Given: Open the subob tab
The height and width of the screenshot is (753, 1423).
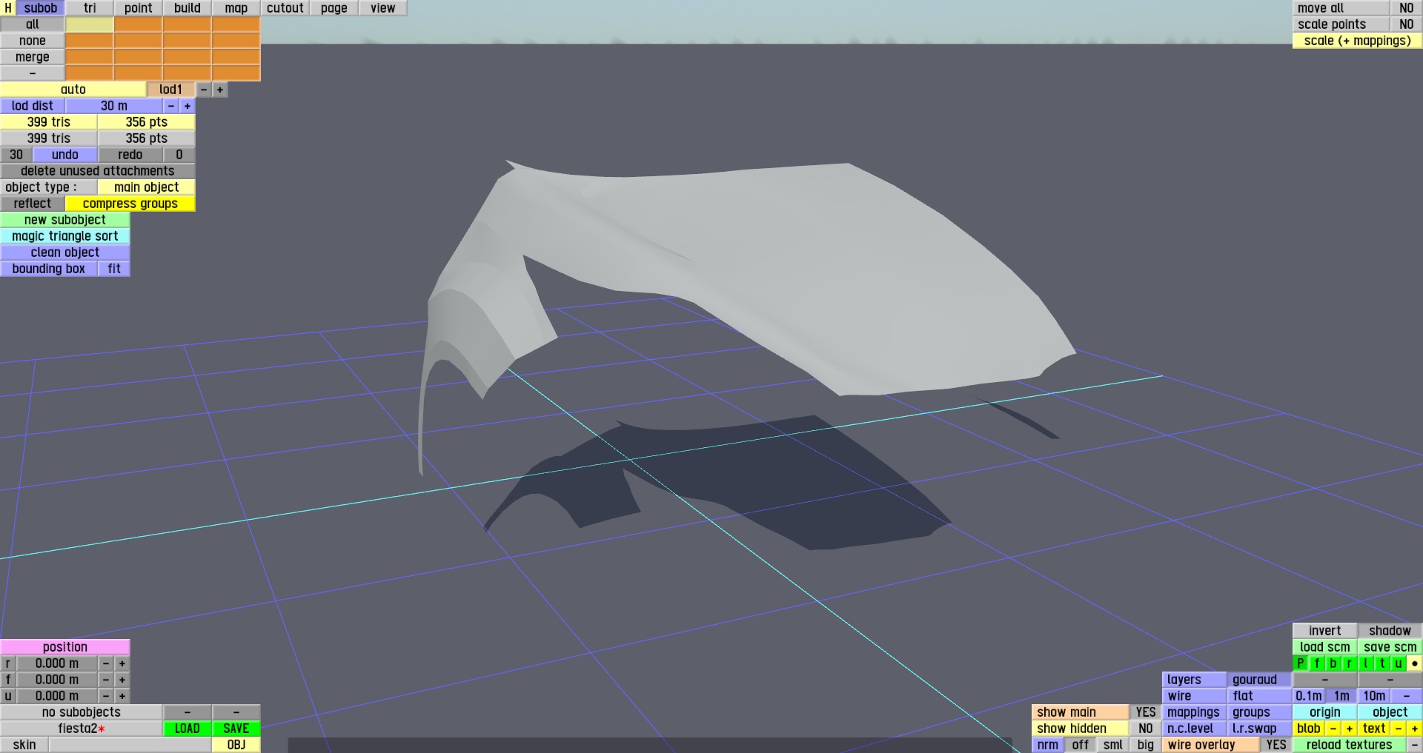Looking at the screenshot, I should coord(41,8).
